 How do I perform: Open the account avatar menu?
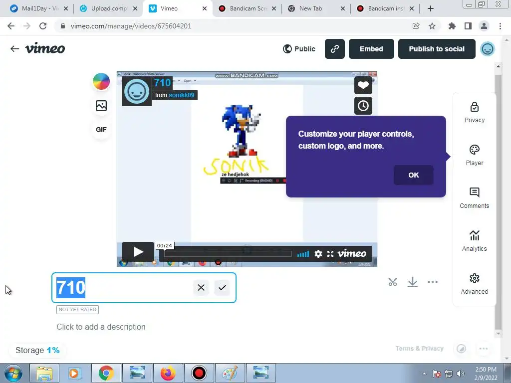[488, 49]
